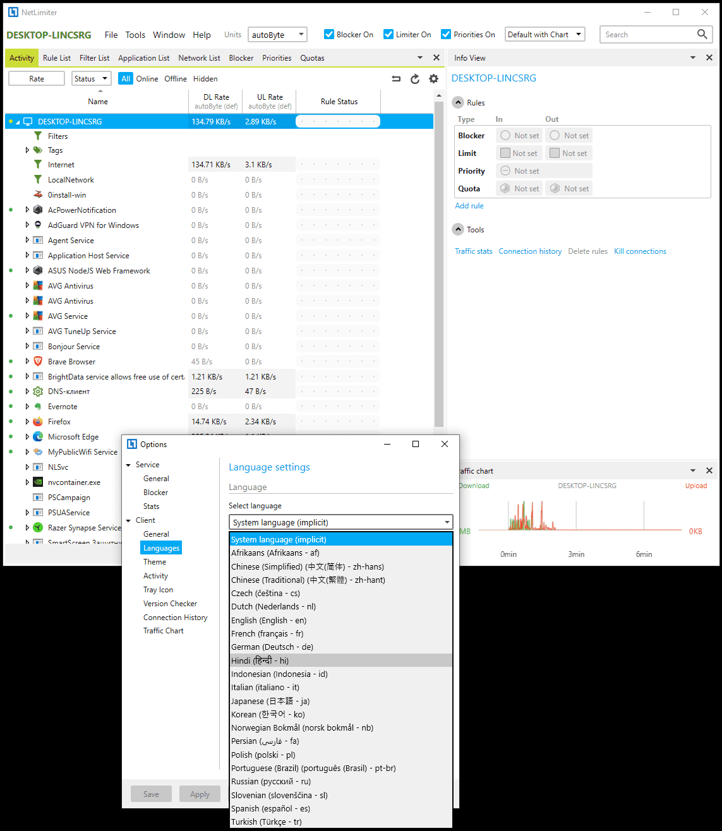The image size is (722, 831).
Task: Click Priority Not set control
Action: [545, 171]
